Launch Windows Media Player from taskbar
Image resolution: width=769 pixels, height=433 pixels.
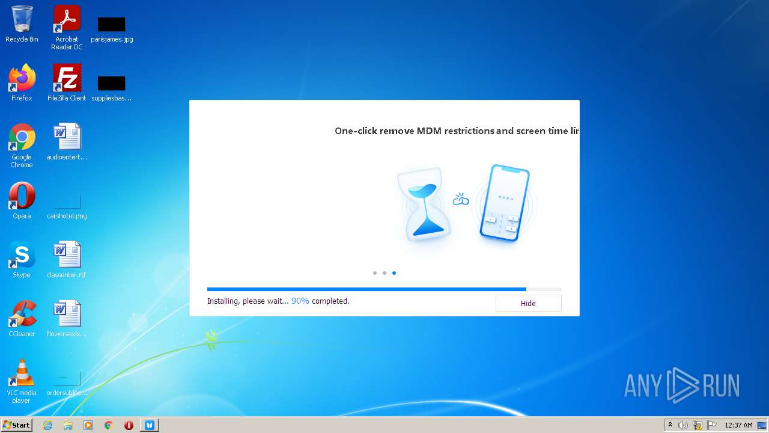point(88,425)
